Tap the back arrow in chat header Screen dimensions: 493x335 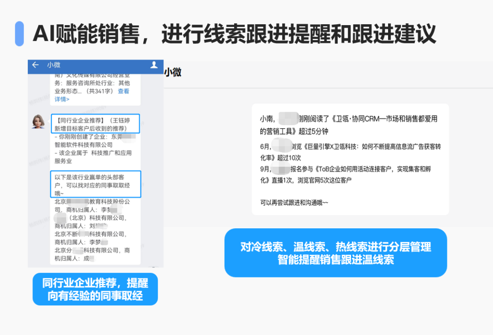click(x=35, y=65)
